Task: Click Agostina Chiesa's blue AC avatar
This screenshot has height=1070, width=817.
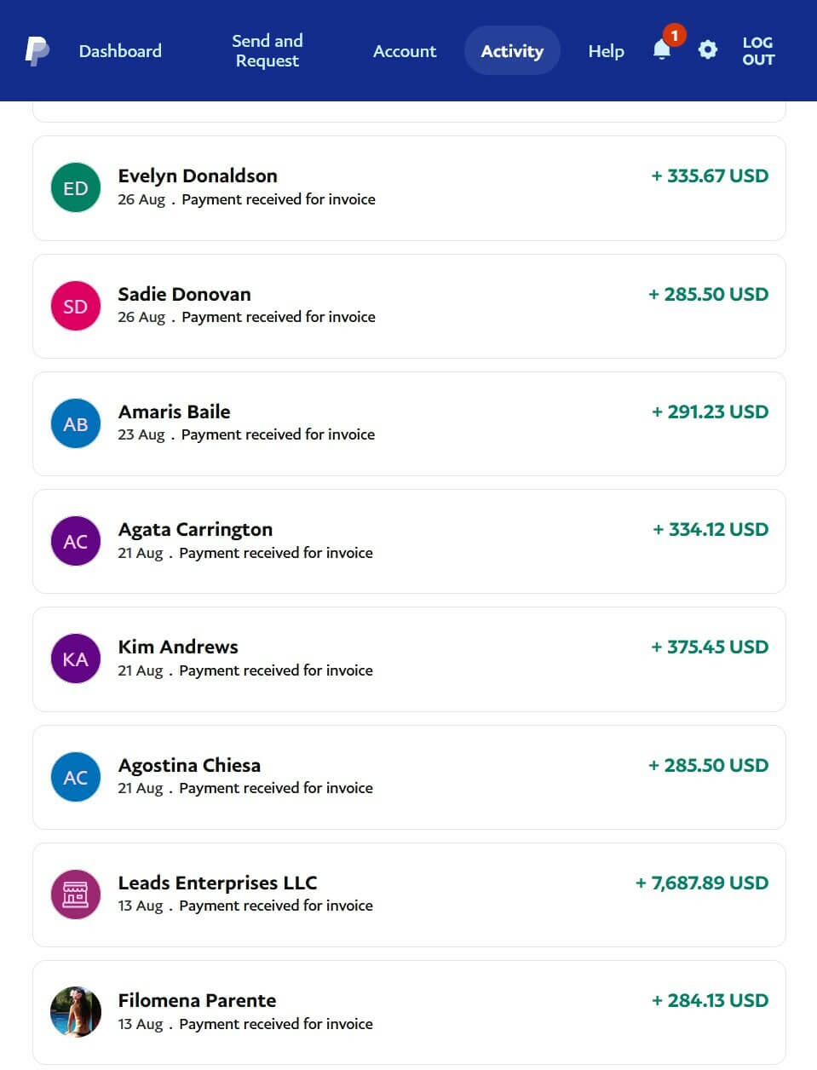Action: tap(76, 777)
